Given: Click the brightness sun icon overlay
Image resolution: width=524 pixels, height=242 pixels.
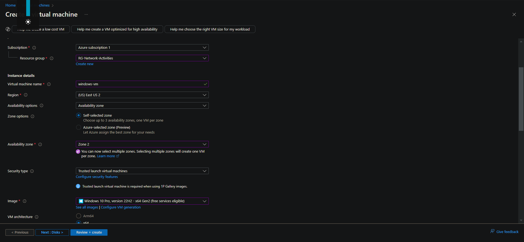Looking at the screenshot, I should pos(28,22).
